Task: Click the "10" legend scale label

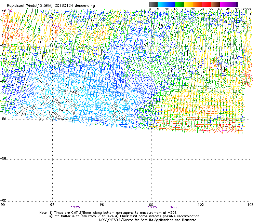Action: coord(167,9)
